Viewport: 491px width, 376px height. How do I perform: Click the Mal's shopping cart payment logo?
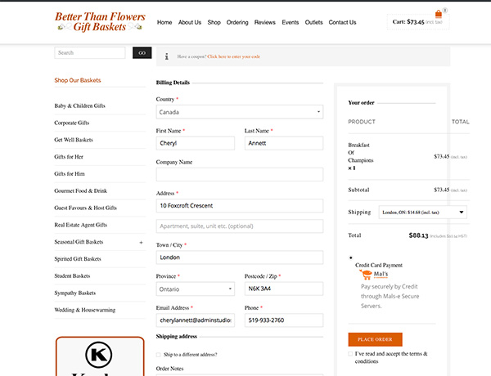click(x=377, y=275)
